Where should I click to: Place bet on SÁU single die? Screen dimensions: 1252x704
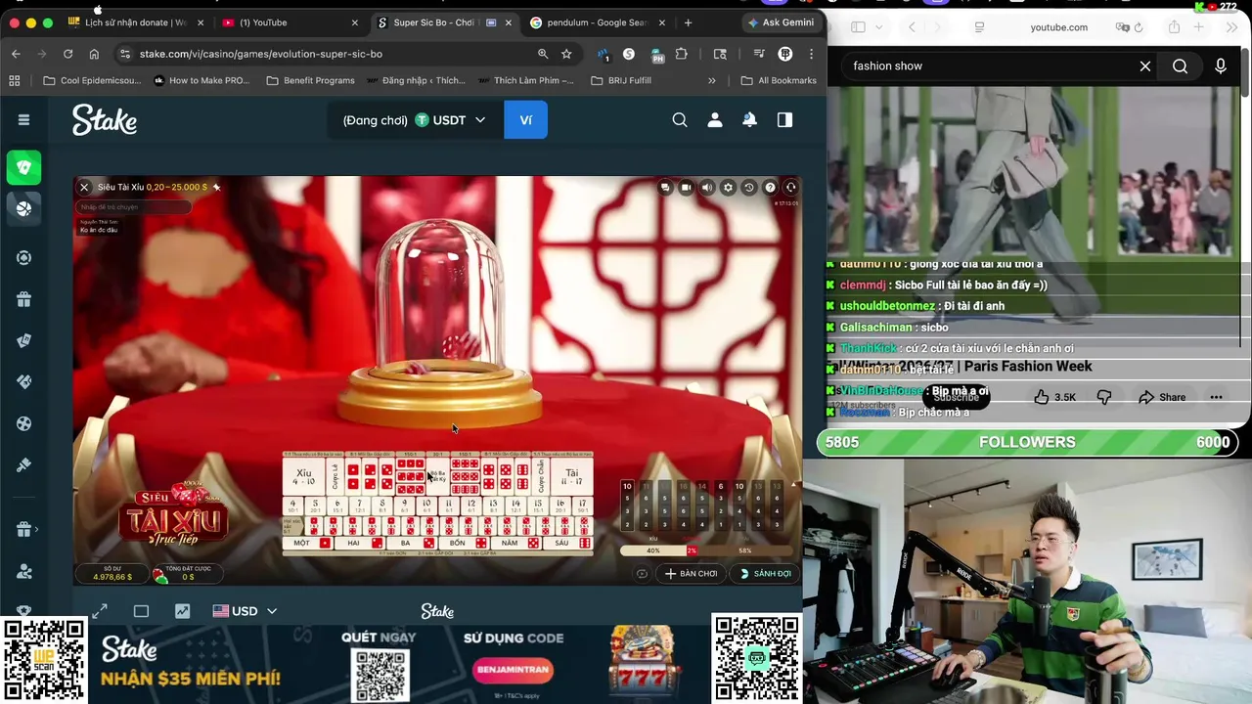(568, 543)
